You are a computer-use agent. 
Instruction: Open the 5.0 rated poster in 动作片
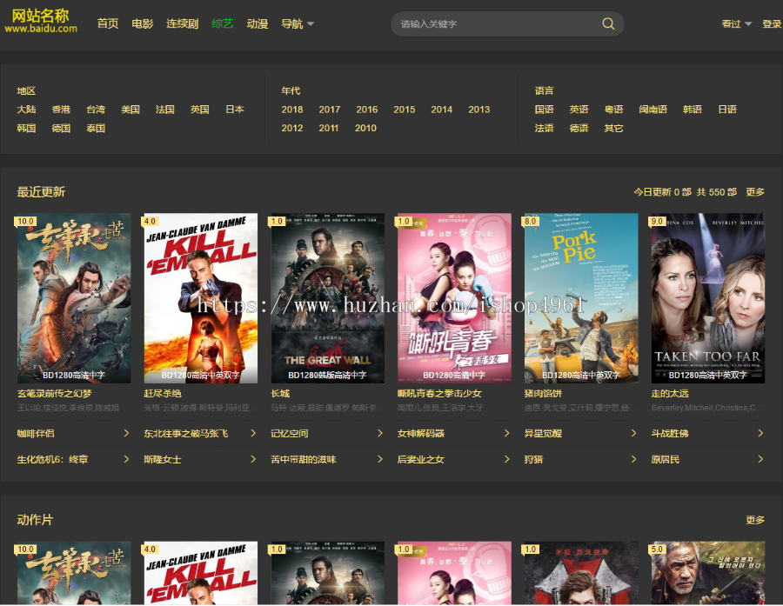click(x=708, y=573)
